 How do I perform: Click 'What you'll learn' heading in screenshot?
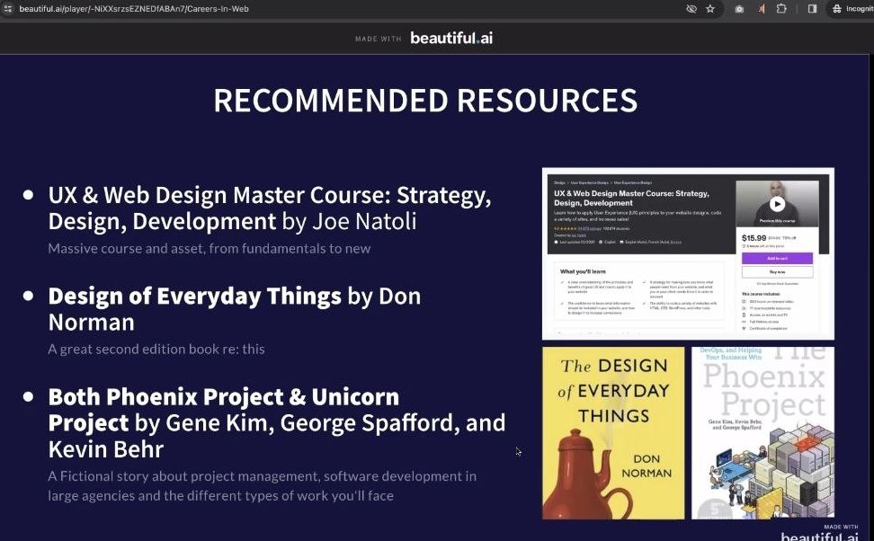(583, 271)
